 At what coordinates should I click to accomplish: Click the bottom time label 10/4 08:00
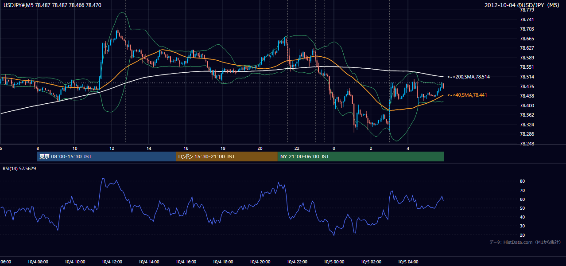[38, 262]
